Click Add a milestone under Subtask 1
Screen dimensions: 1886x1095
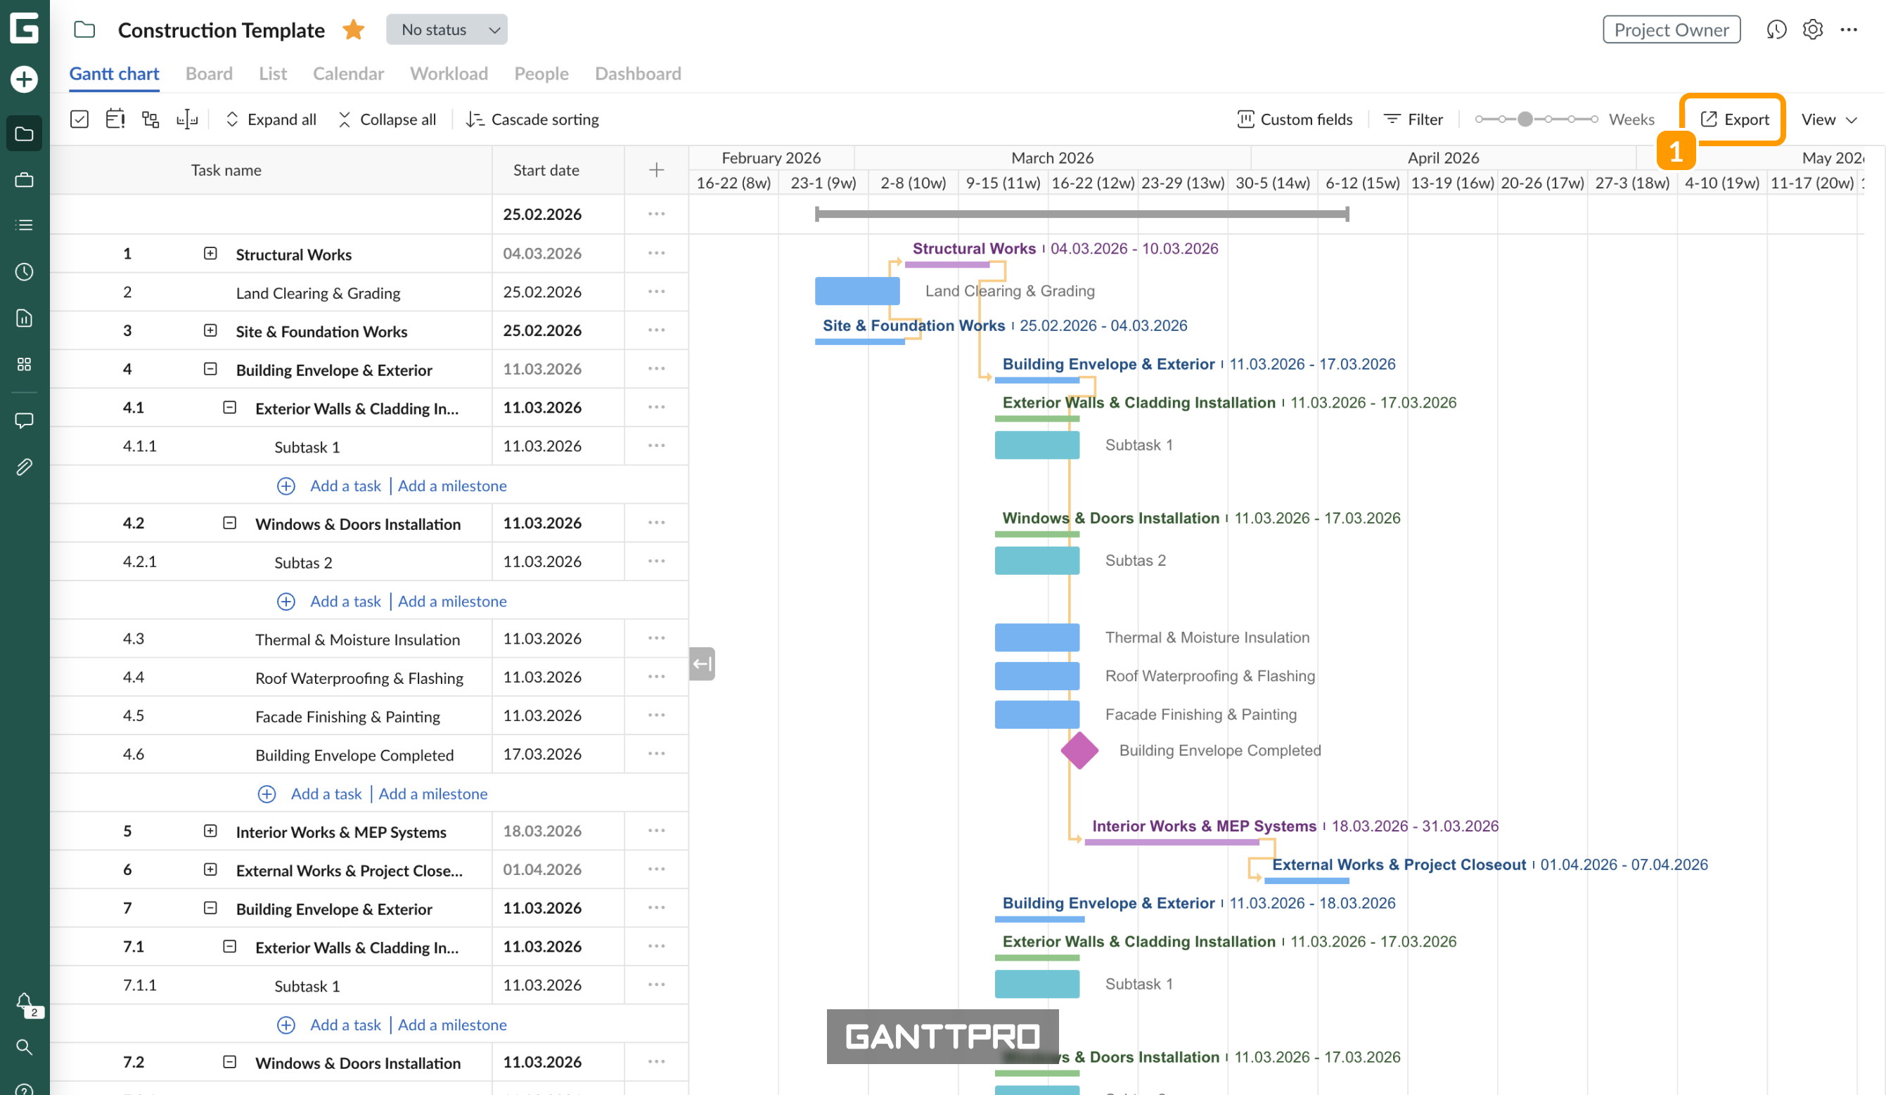[452, 486]
